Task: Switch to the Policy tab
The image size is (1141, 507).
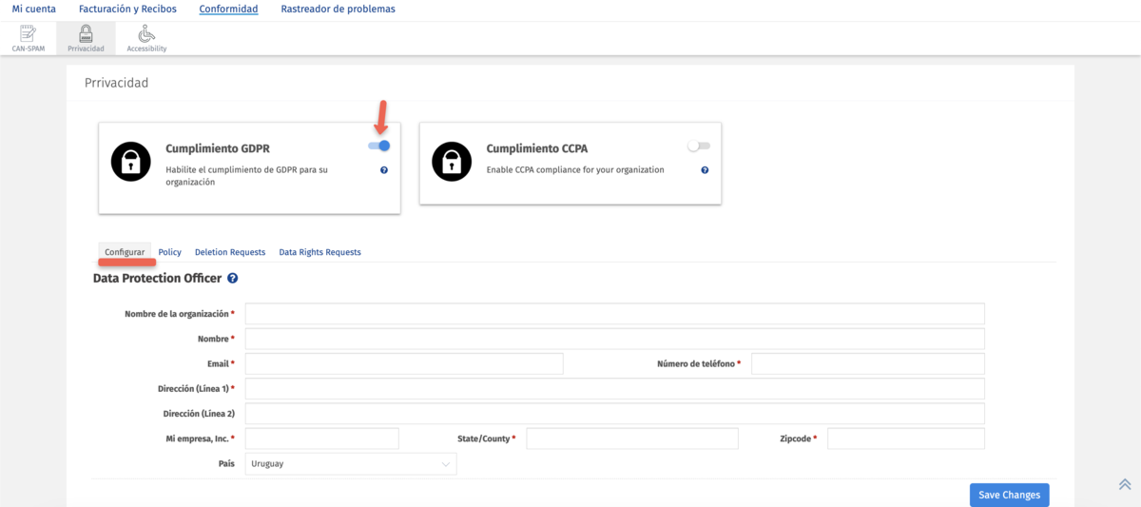Action: [x=170, y=252]
